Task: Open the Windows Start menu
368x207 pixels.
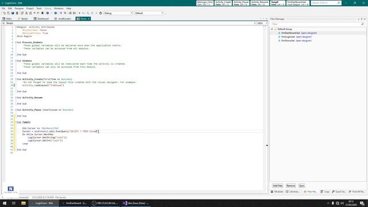Action: 5,203
